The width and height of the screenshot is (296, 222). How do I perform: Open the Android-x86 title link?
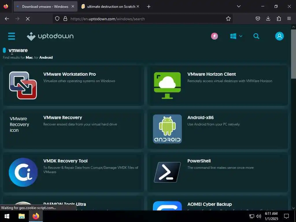click(201, 117)
